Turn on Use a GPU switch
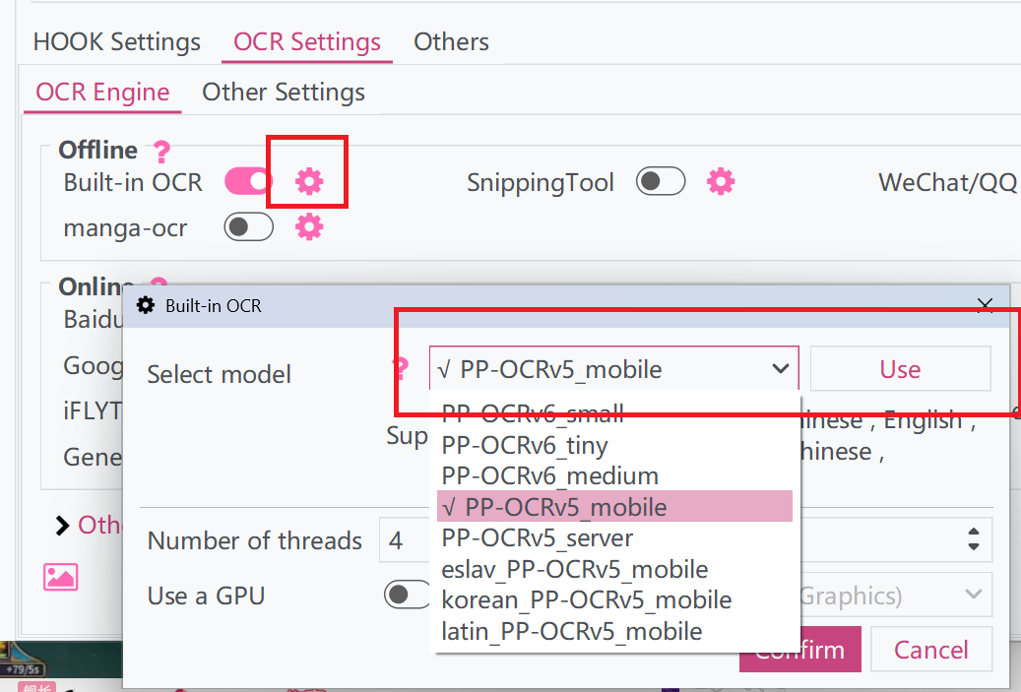The image size is (1021, 692). pos(408,595)
